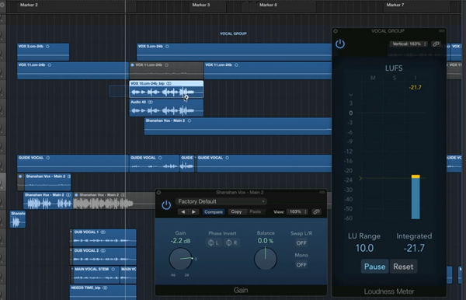This screenshot has width=466, height=300.
Task: Select the MAIN VOCAL STEM region
Action: (x=96, y=274)
